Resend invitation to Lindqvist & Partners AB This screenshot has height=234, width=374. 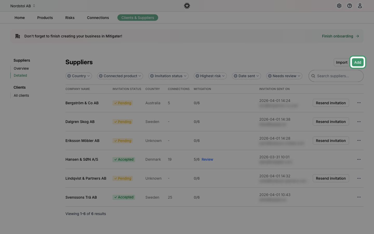coord(331,178)
